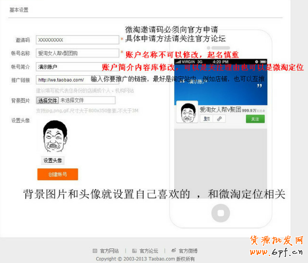
Task: Click the hint 建议填写能代表您身份的店铺
Action: (85, 91)
